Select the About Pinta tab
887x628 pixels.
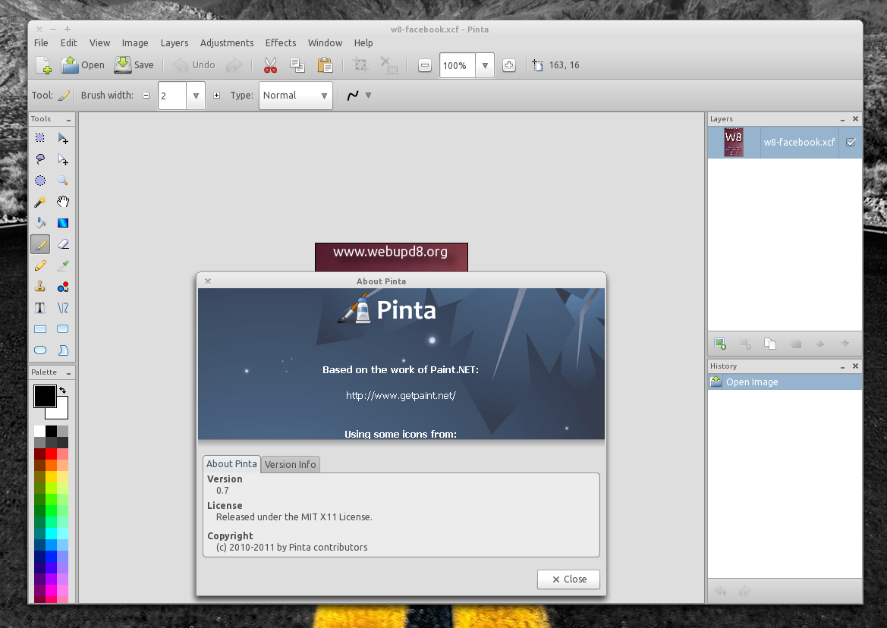(231, 464)
